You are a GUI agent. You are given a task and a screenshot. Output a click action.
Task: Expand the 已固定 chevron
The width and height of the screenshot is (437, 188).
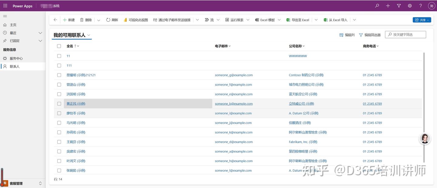40,41
